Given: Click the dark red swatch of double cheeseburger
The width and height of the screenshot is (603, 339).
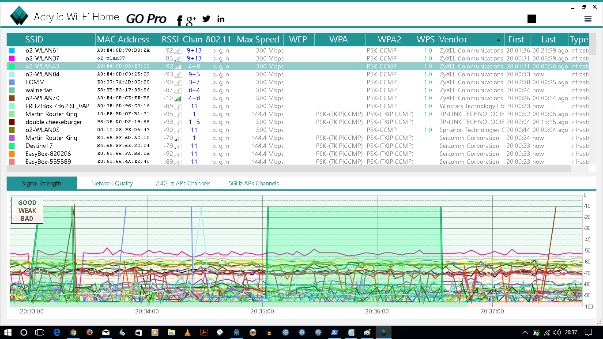Looking at the screenshot, I should pos(12,122).
